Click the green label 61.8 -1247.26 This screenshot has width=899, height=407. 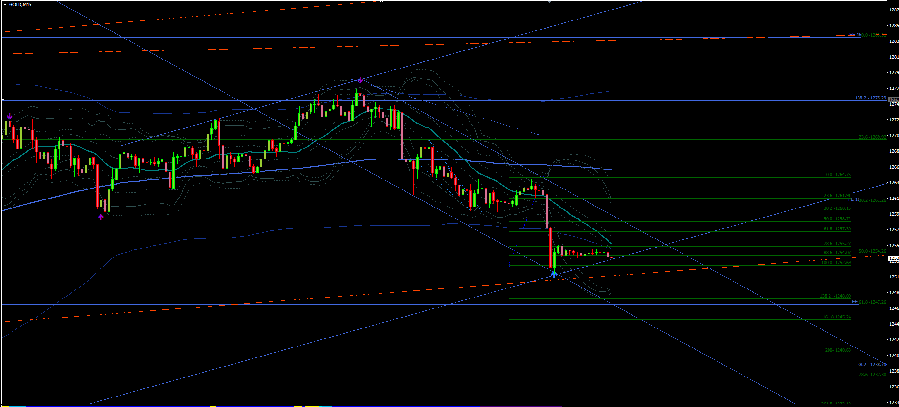coord(872,302)
